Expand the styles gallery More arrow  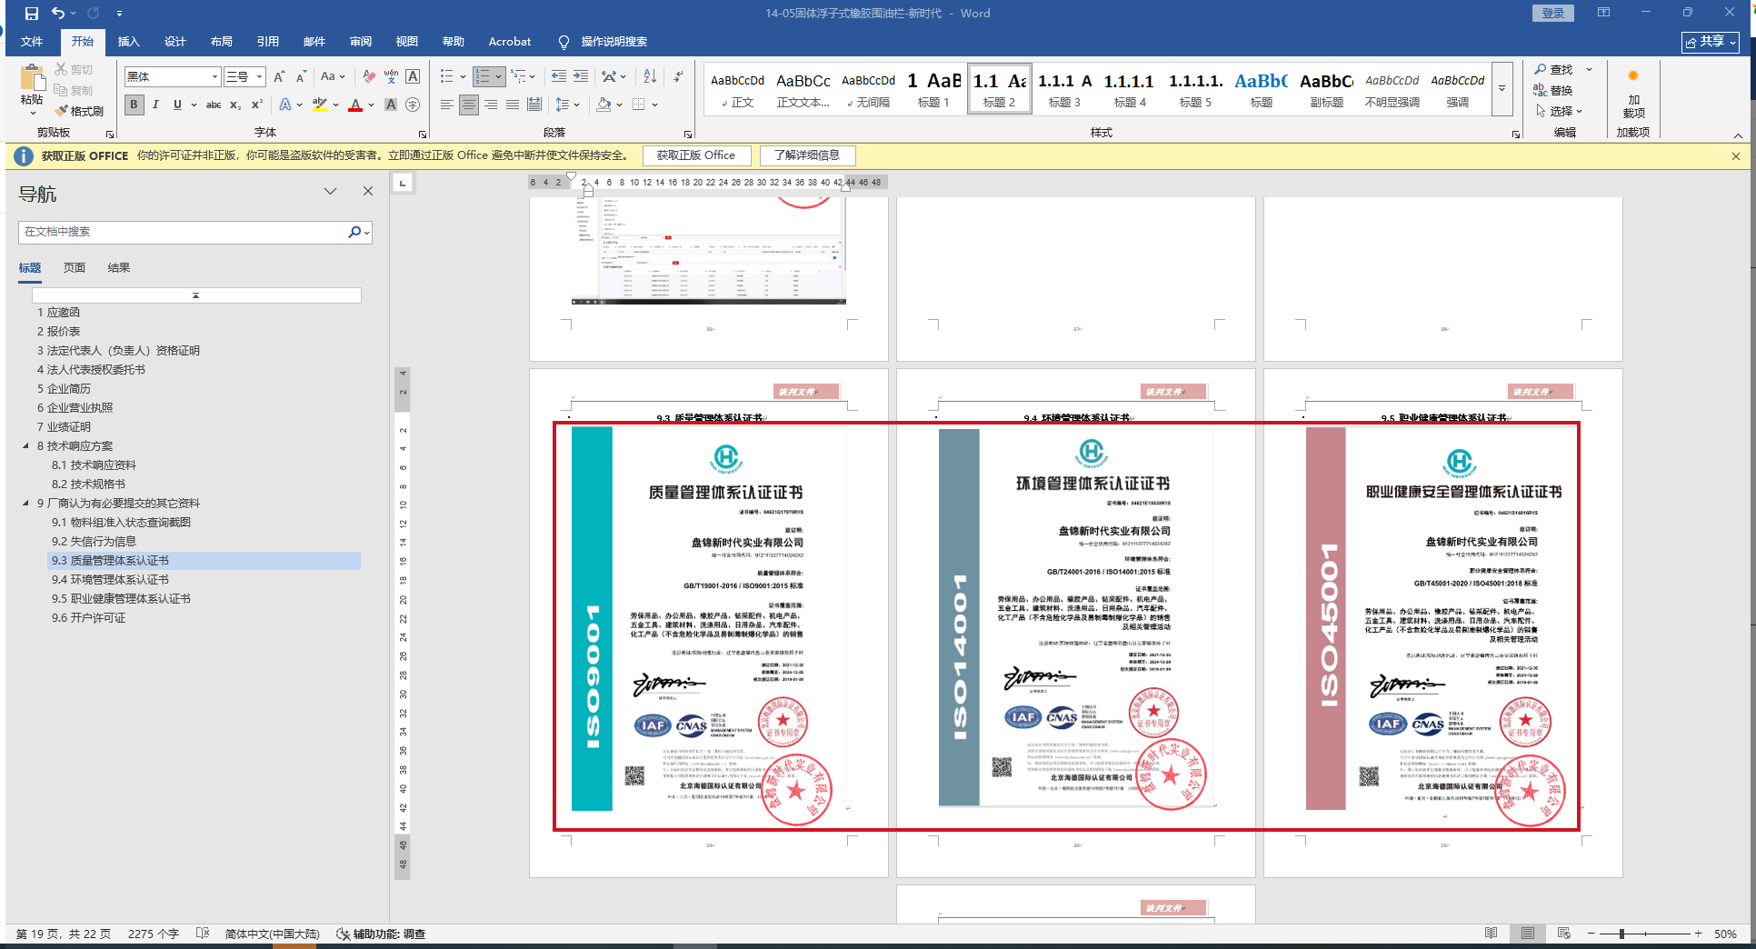click(x=1502, y=90)
